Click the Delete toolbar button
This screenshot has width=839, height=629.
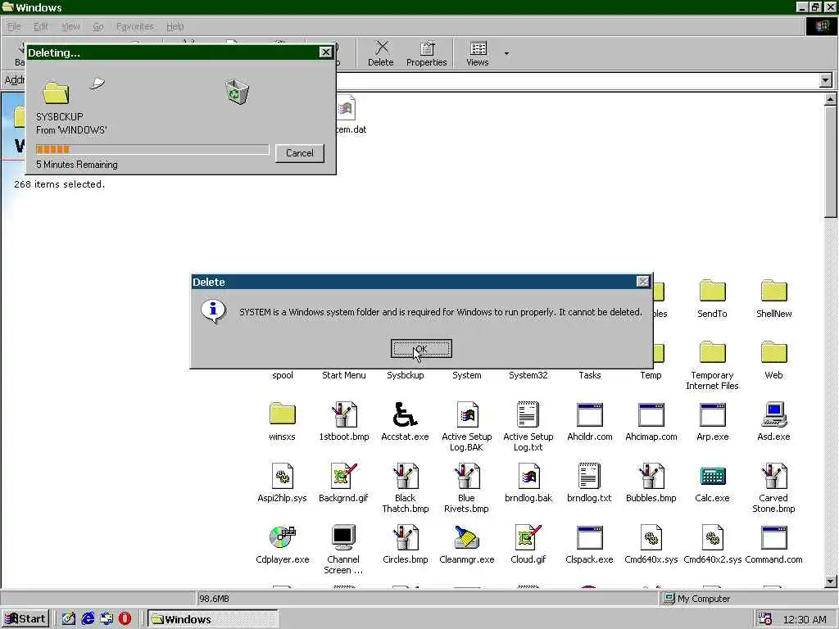(380, 53)
